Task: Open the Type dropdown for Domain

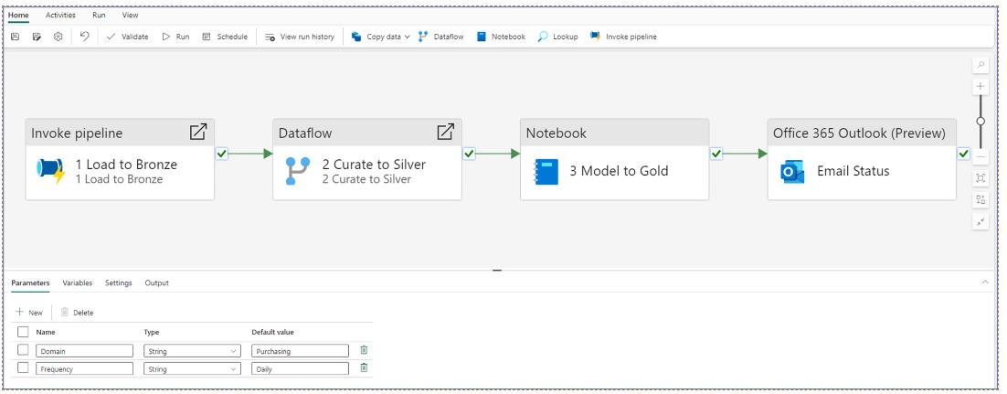Action: [192, 351]
